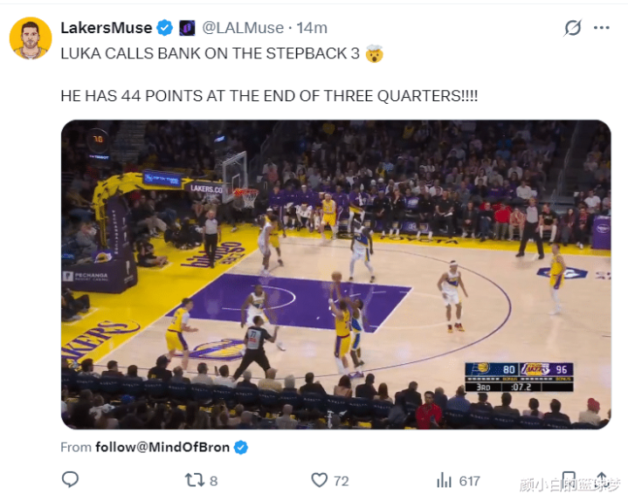Click the Grok circle-slash icon
628x501 pixels.
(x=573, y=28)
